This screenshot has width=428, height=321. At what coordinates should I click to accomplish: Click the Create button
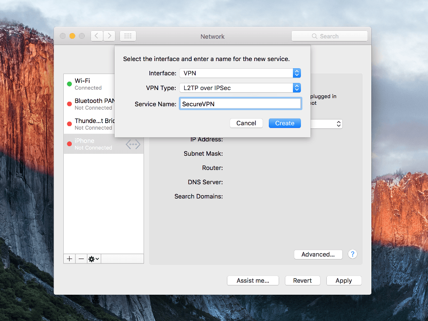tap(284, 123)
